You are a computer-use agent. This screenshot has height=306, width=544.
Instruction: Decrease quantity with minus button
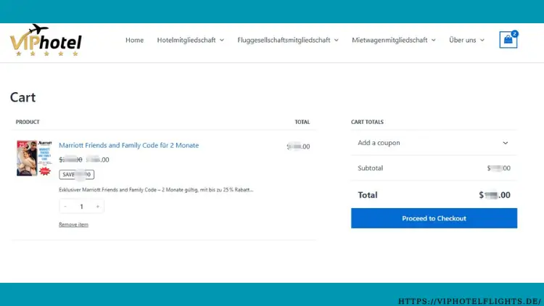click(65, 207)
